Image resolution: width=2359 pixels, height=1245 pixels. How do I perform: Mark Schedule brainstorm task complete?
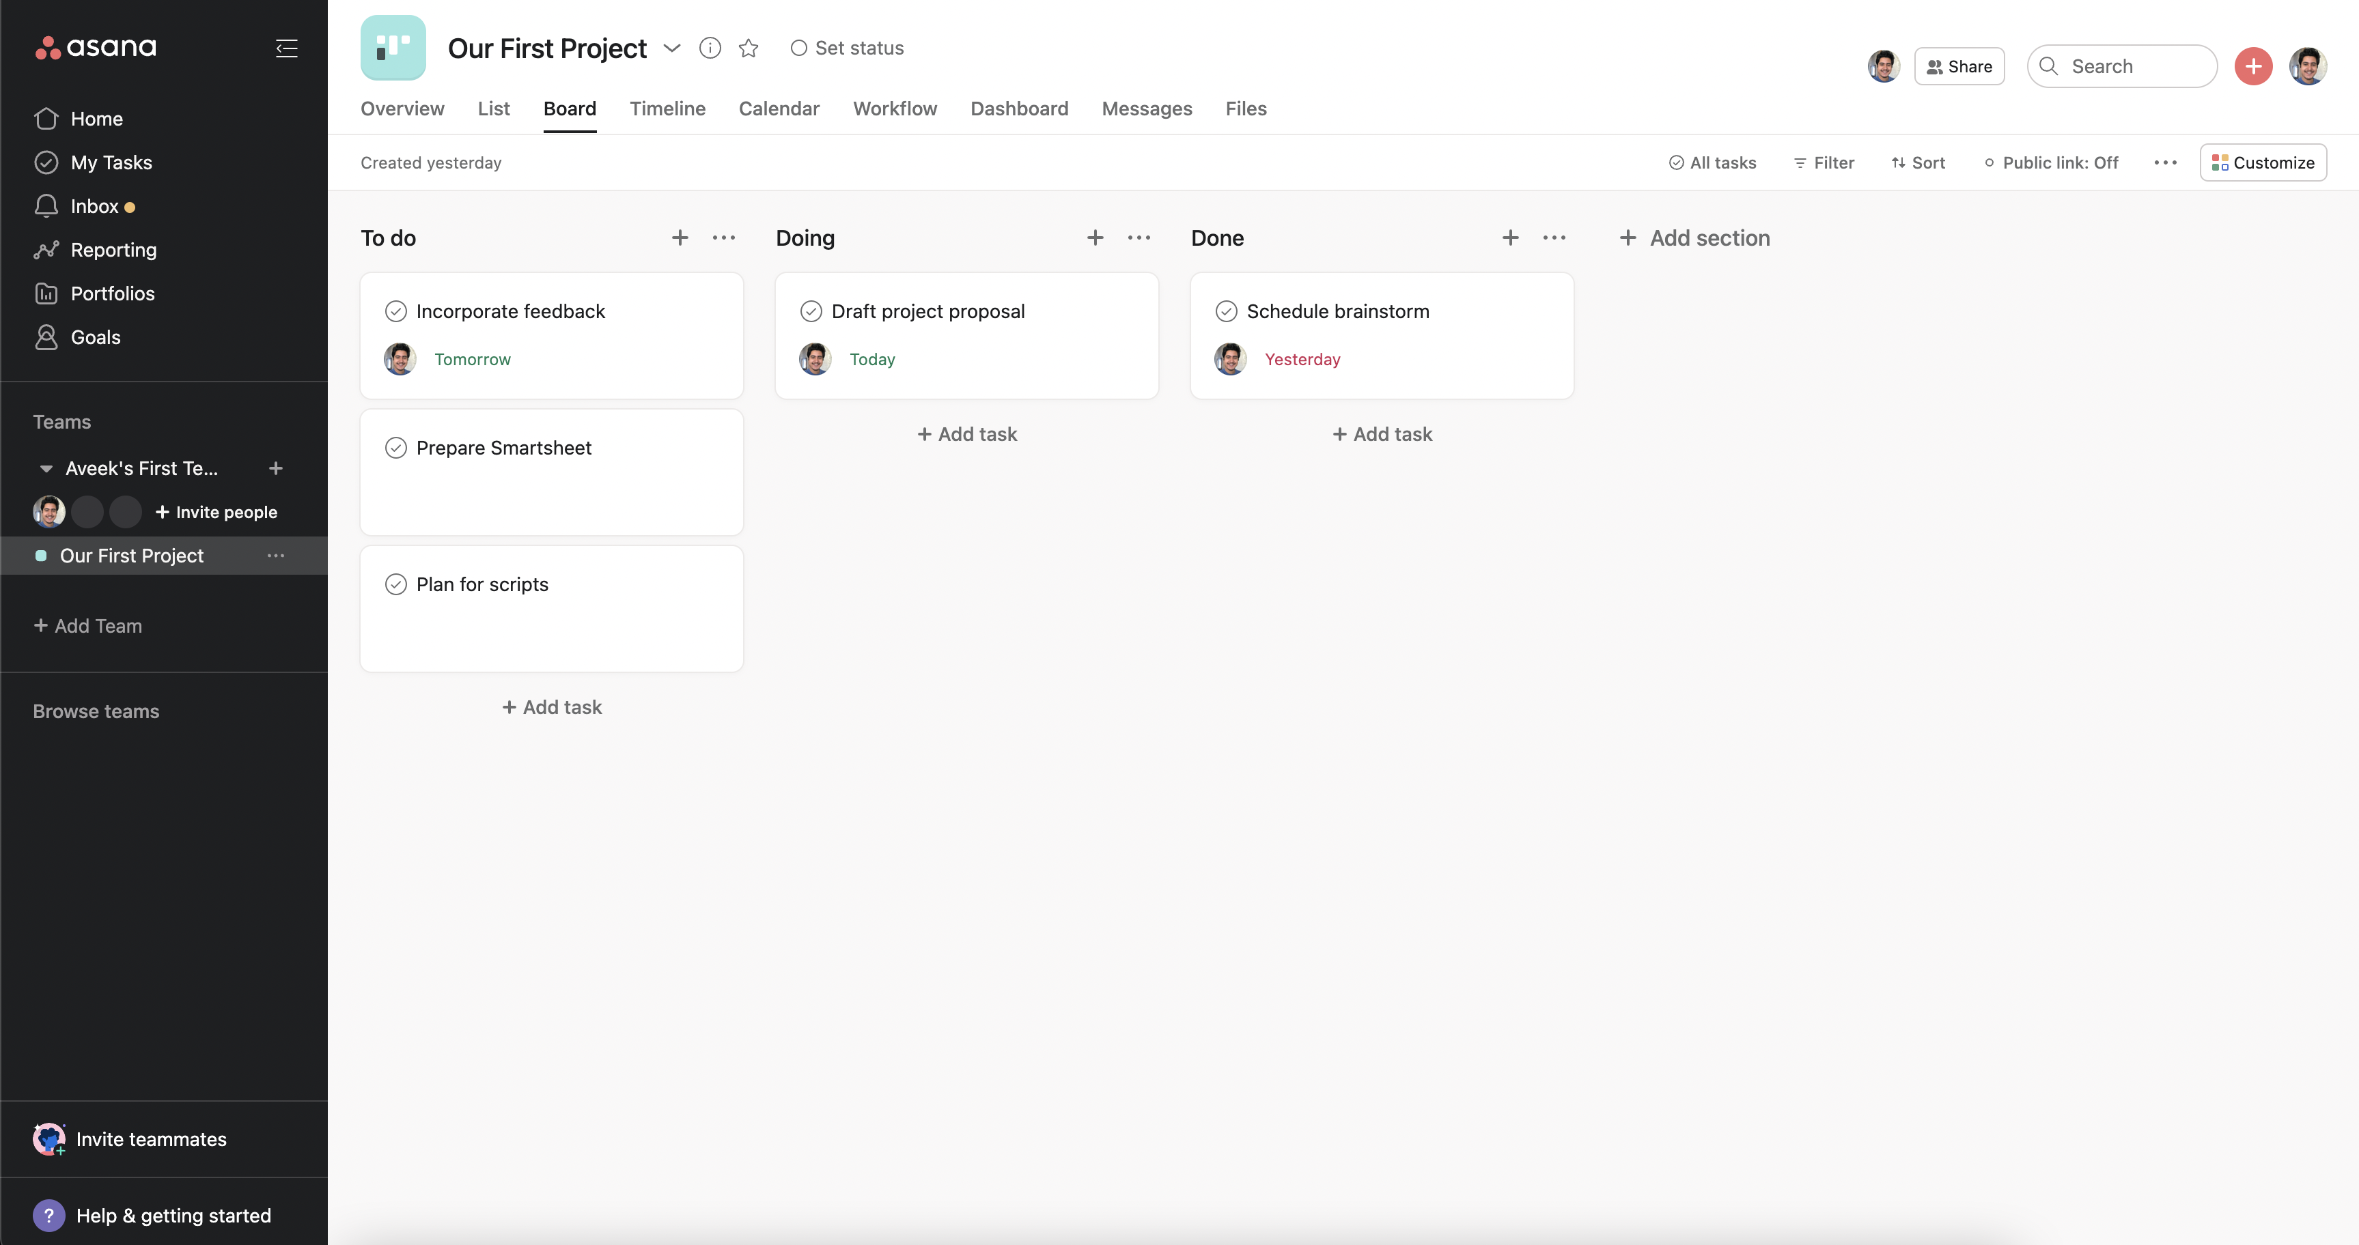pyautogui.click(x=1226, y=311)
